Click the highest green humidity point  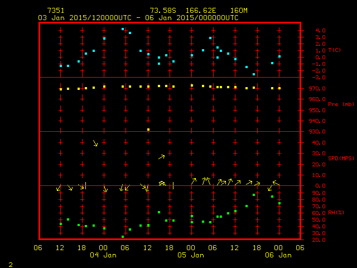254,195
